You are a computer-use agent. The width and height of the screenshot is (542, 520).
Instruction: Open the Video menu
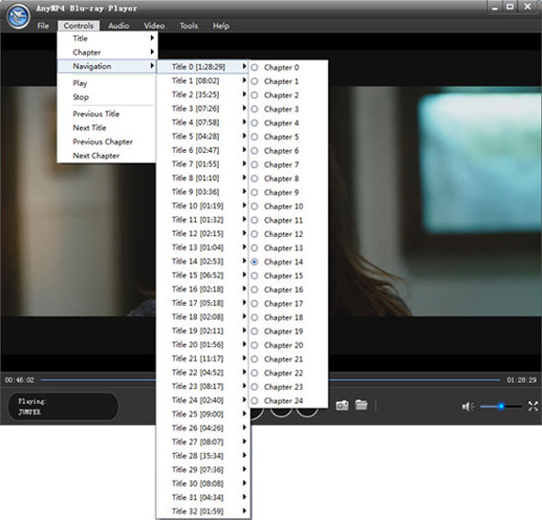155,25
